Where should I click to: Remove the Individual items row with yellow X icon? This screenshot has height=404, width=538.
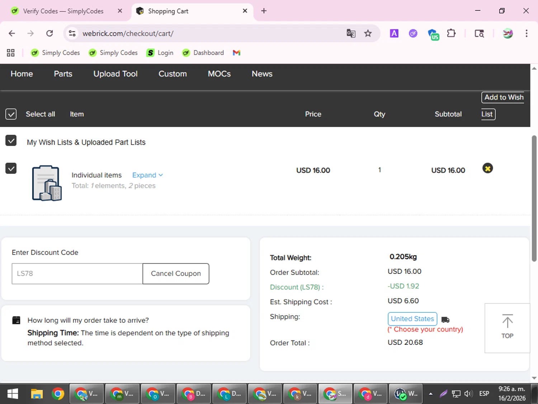(x=487, y=168)
